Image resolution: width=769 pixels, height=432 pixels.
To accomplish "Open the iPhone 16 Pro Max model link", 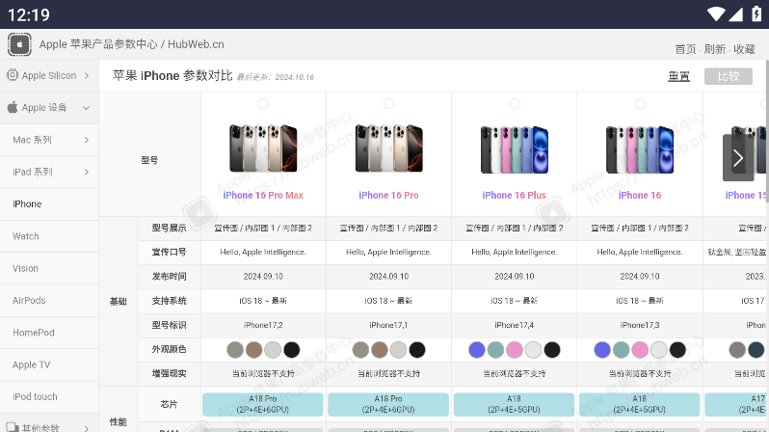I will tap(263, 196).
